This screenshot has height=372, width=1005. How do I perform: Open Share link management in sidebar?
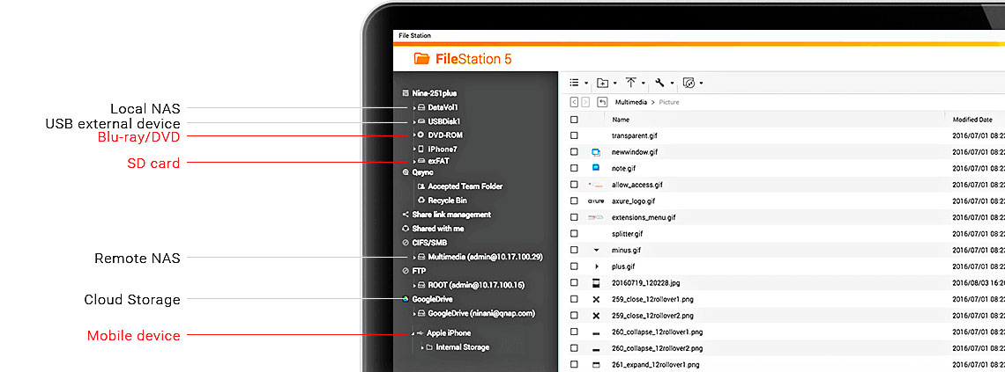pyautogui.click(x=451, y=215)
